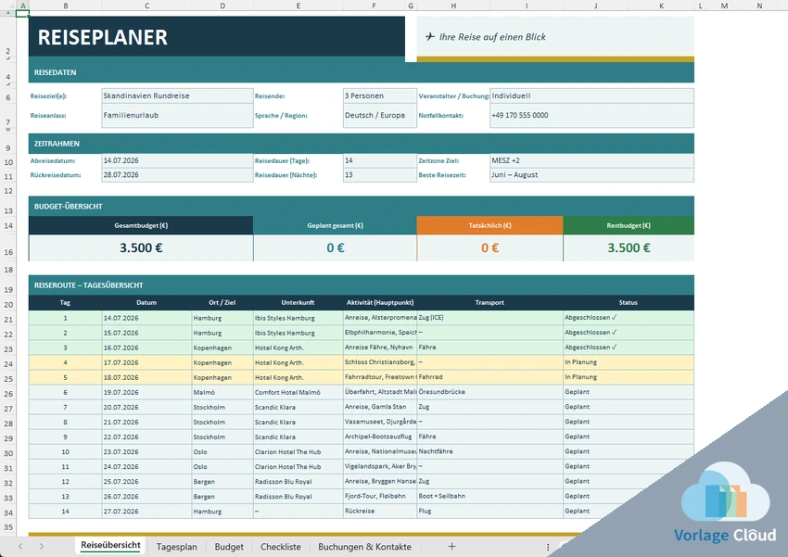This screenshot has height=557, width=788.
Task: Select row 30 by its row header
Action: click(x=8, y=453)
